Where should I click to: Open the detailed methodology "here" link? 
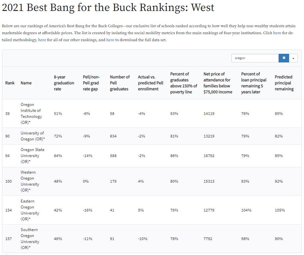[277, 33]
